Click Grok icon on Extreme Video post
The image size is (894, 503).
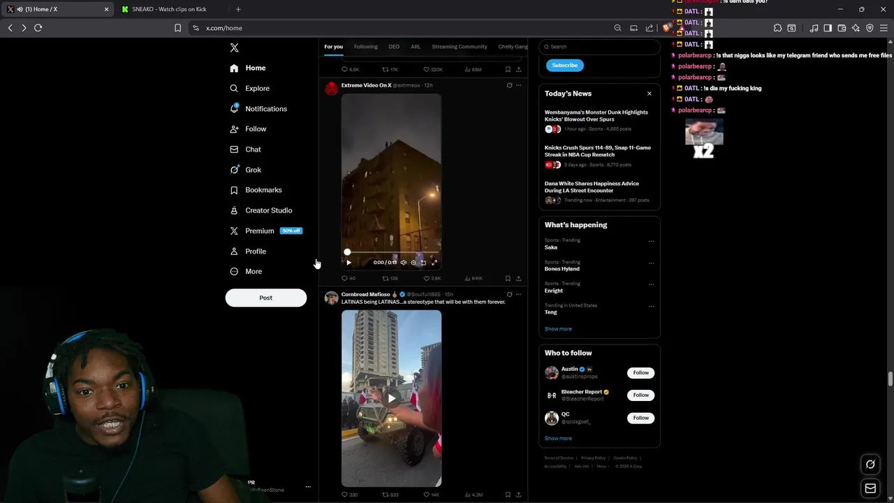click(509, 85)
